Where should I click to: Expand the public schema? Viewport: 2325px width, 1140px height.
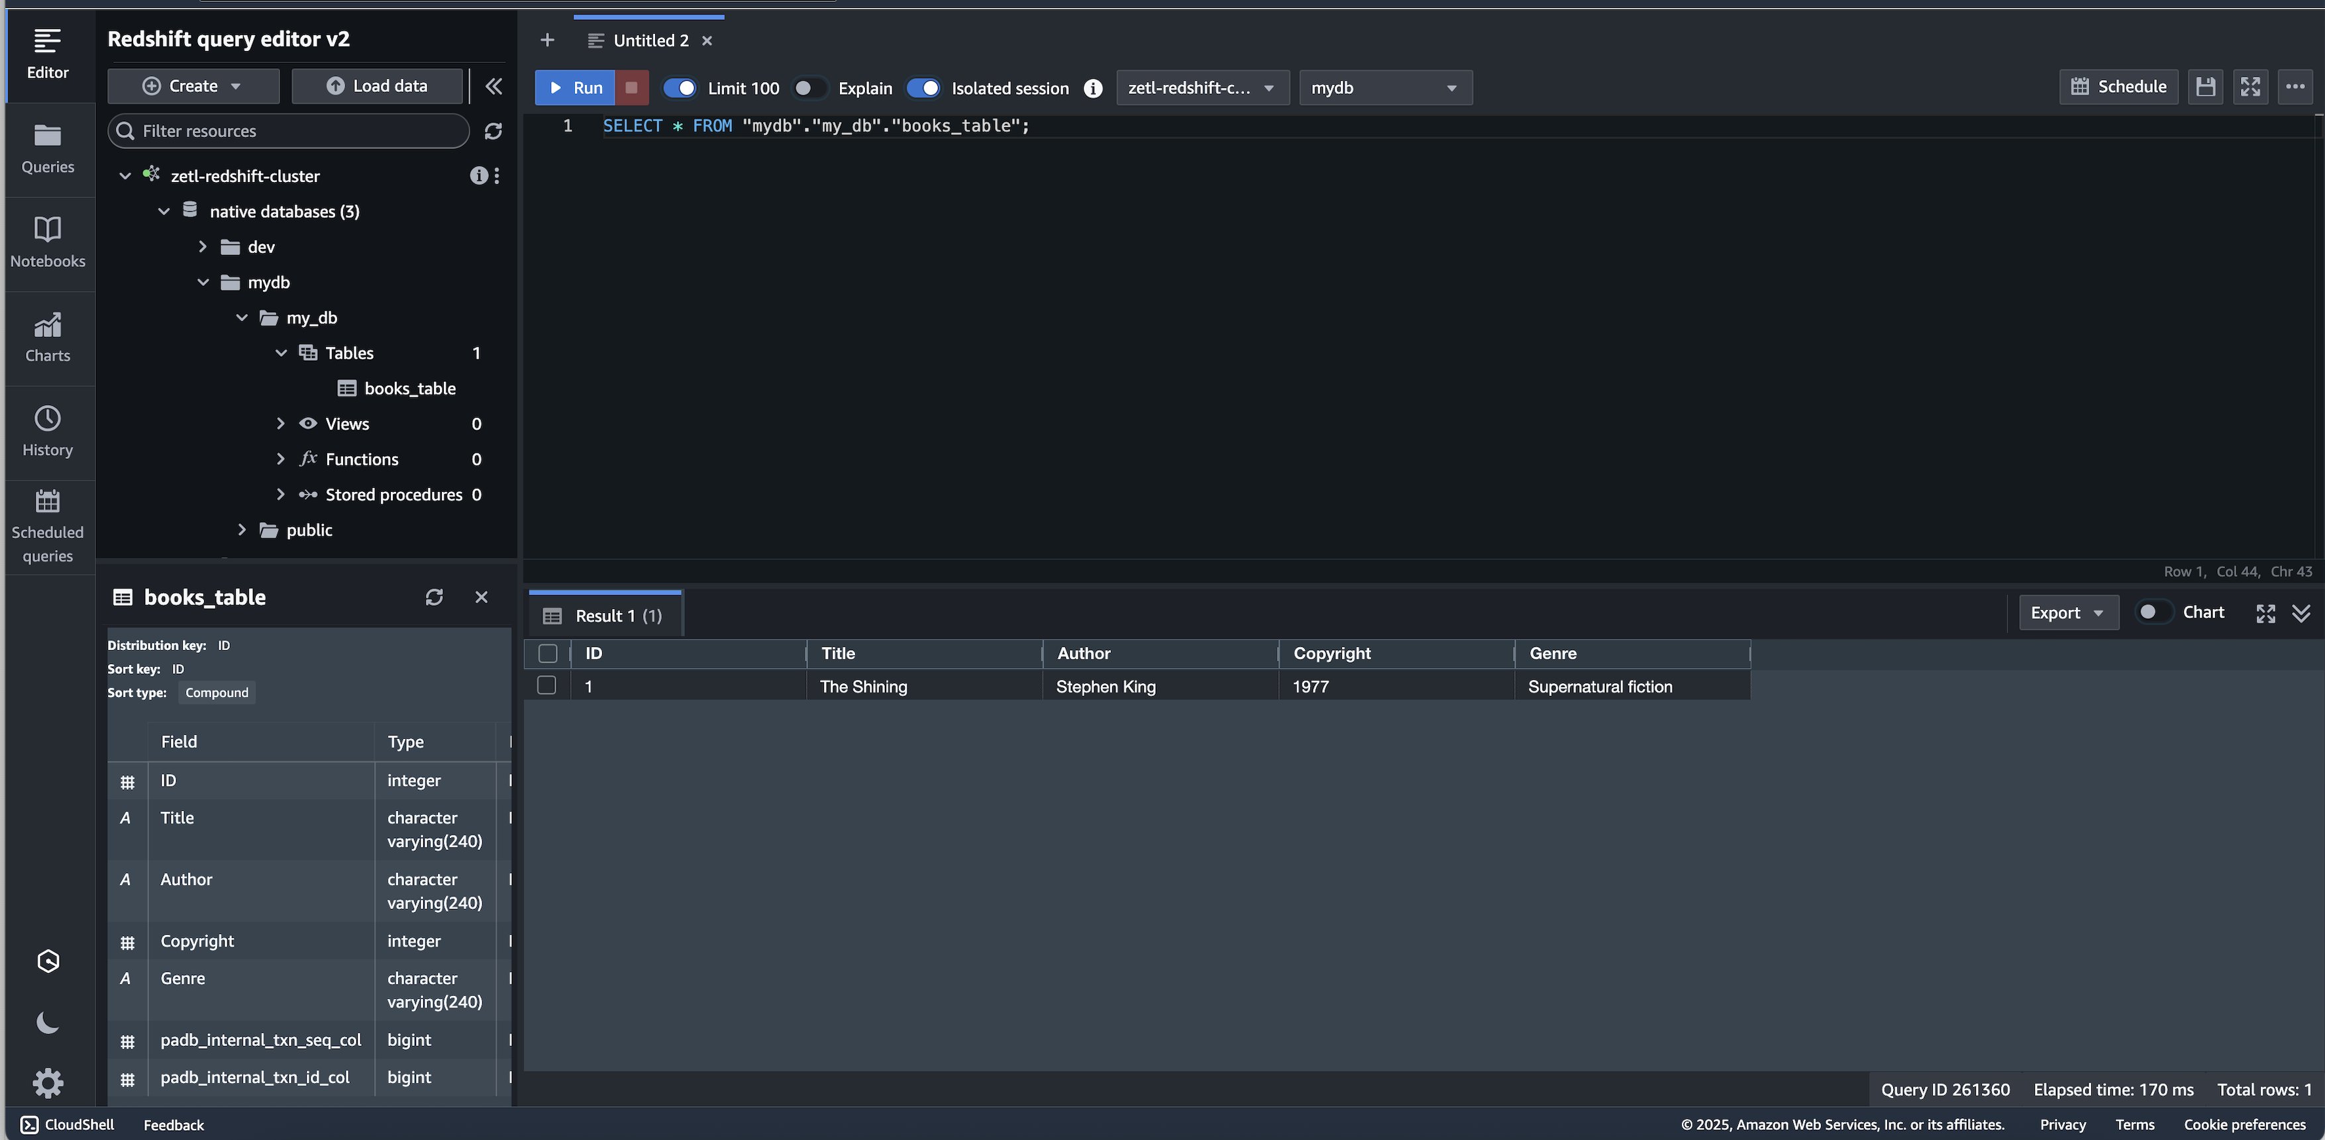click(x=241, y=530)
